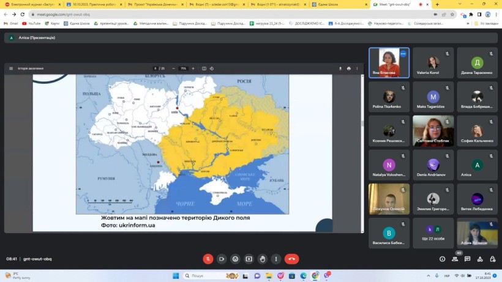This screenshot has width=502, height=282.
Task: Open more options three-dot menu in call bar
Action: tap(276, 259)
